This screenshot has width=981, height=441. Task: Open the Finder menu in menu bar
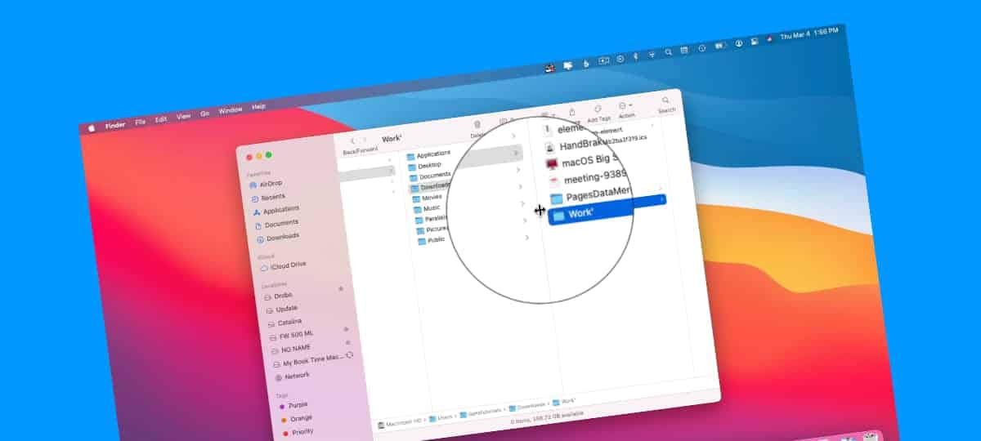coord(114,124)
